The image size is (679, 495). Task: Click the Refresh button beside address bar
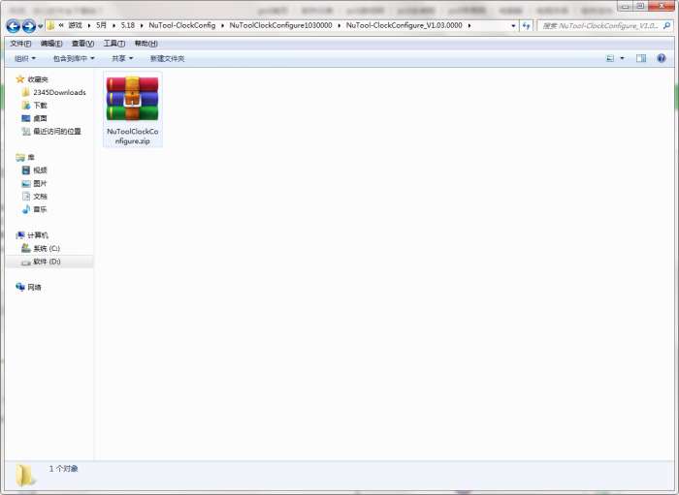coord(526,26)
